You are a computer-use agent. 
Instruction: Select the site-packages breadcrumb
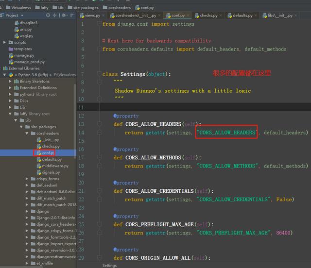(x=83, y=8)
